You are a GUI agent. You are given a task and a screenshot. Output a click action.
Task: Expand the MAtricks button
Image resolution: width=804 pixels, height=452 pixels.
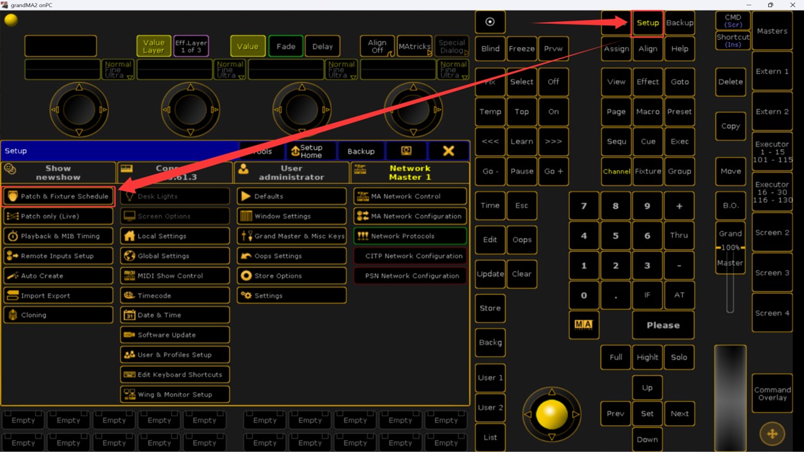tap(415, 46)
